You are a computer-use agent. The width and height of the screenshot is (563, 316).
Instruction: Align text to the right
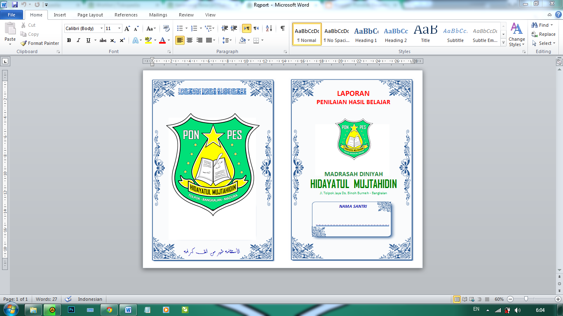tap(199, 40)
